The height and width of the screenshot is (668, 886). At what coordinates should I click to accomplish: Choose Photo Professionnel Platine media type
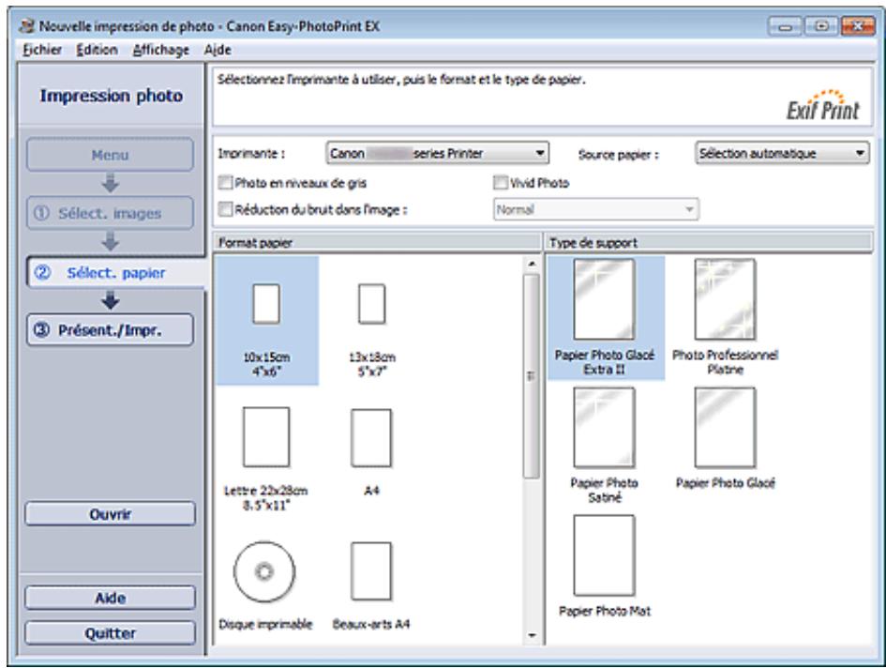(725, 300)
